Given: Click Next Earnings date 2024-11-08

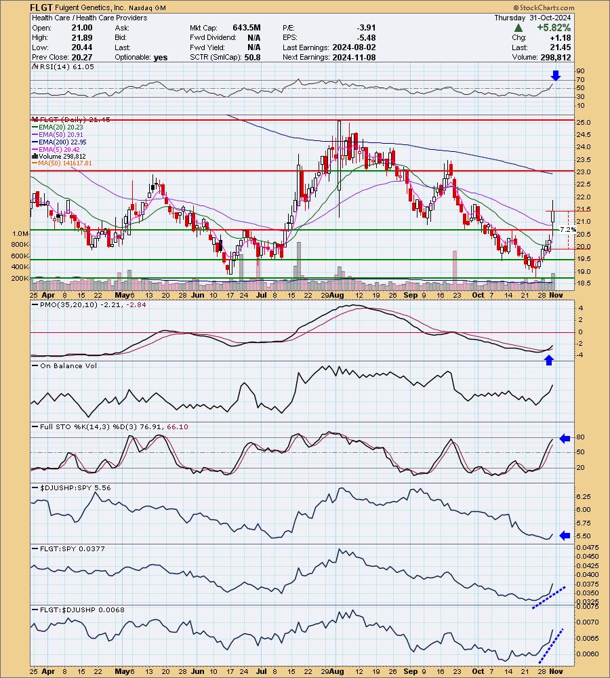Looking at the screenshot, I should click(354, 58).
